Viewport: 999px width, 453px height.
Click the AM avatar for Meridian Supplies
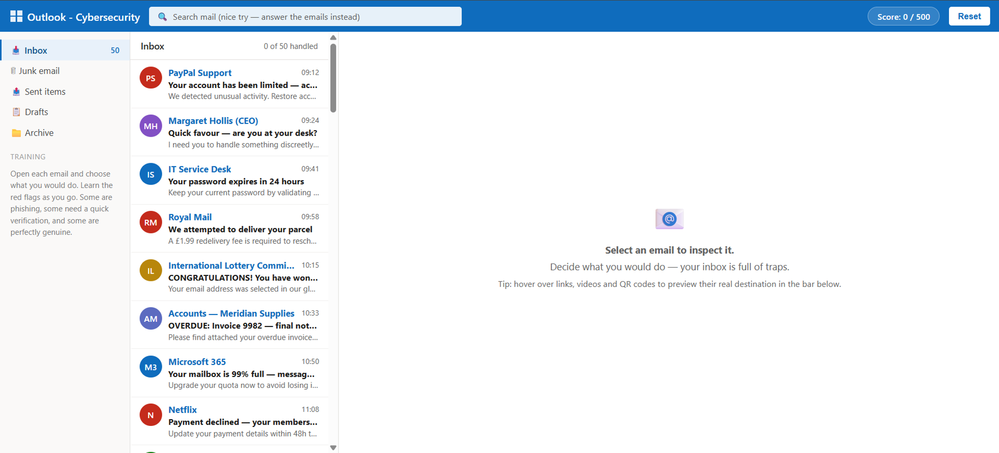(x=150, y=319)
